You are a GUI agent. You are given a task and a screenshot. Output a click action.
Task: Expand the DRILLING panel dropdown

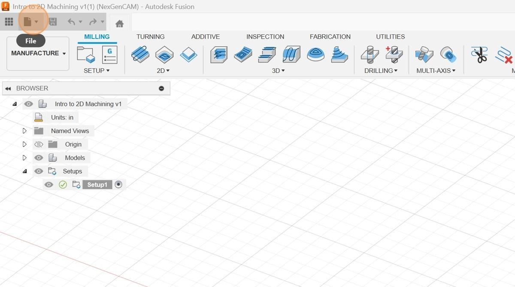[381, 71]
